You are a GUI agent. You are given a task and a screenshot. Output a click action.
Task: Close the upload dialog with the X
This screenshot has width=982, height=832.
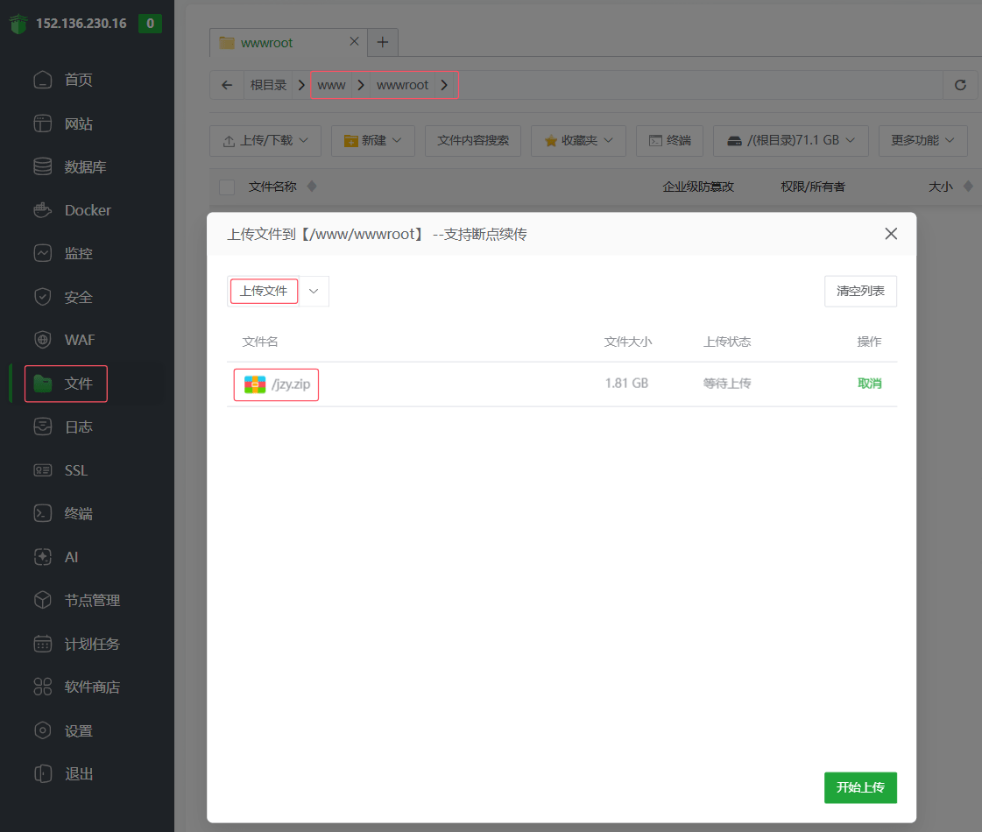pos(891,234)
